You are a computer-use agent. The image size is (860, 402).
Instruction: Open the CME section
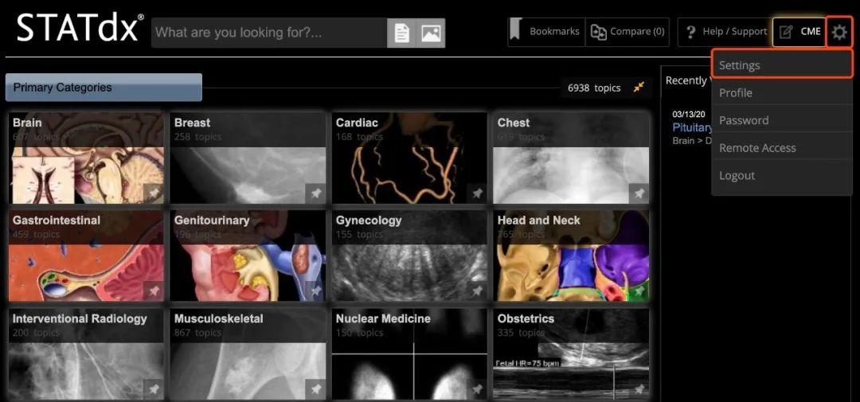point(799,32)
